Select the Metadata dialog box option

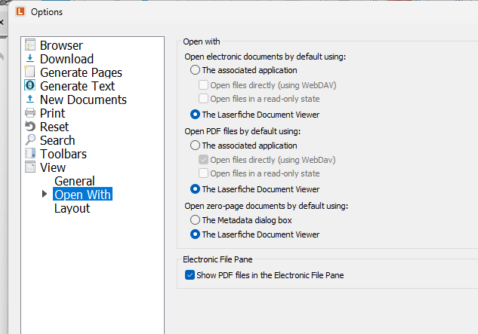click(195, 220)
